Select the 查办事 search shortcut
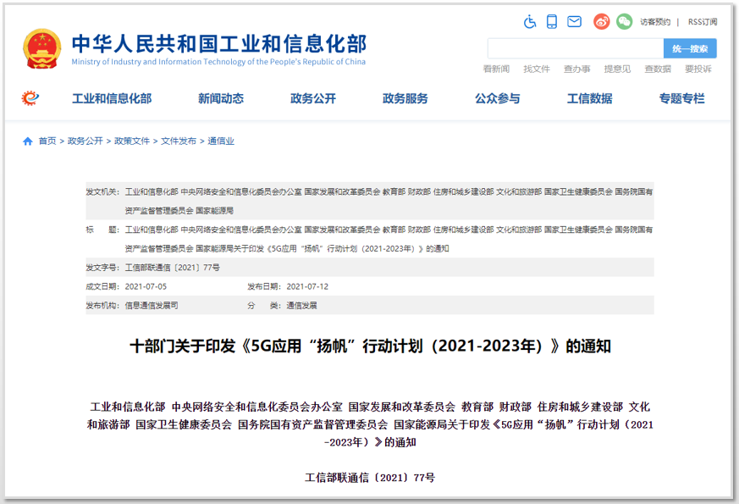This screenshot has height=504, width=739. pyautogui.click(x=577, y=69)
